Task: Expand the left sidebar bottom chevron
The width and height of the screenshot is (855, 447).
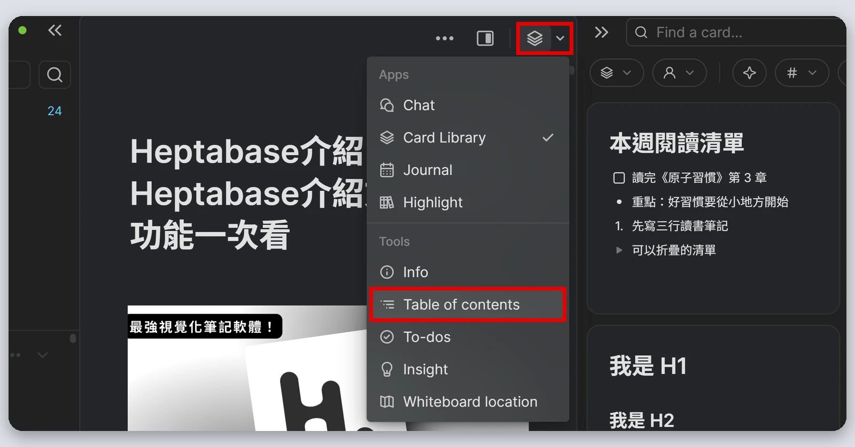Action: tap(43, 355)
